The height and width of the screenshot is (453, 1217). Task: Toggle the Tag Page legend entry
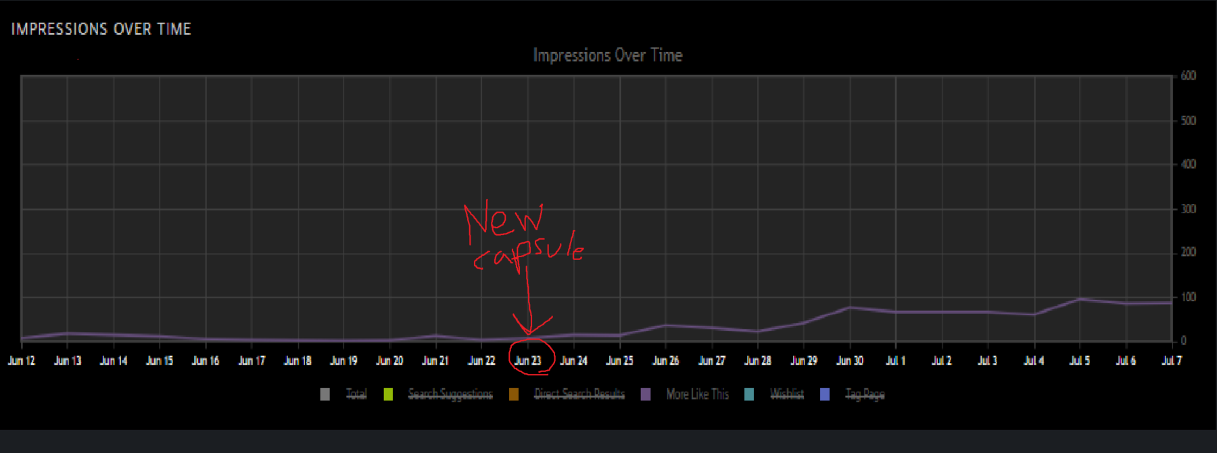click(x=865, y=394)
